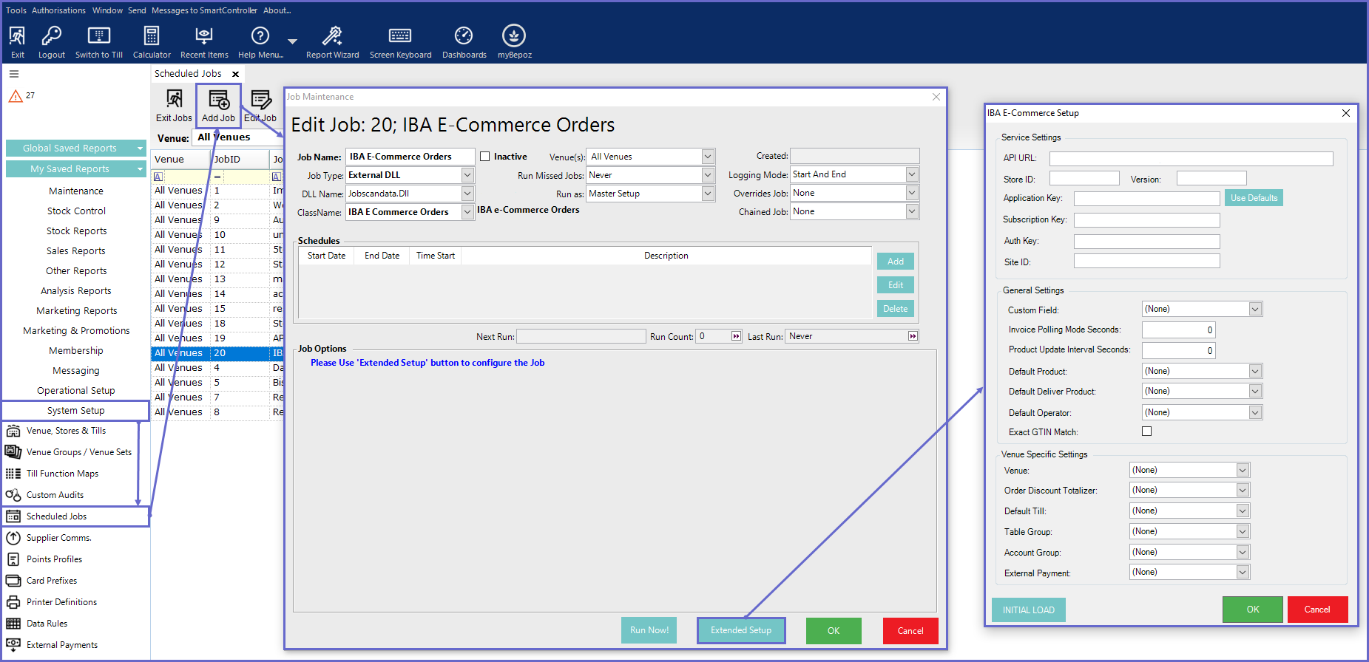The height and width of the screenshot is (662, 1369).
Task: Open the DLL Name dropdown
Action: pyautogui.click(x=467, y=194)
